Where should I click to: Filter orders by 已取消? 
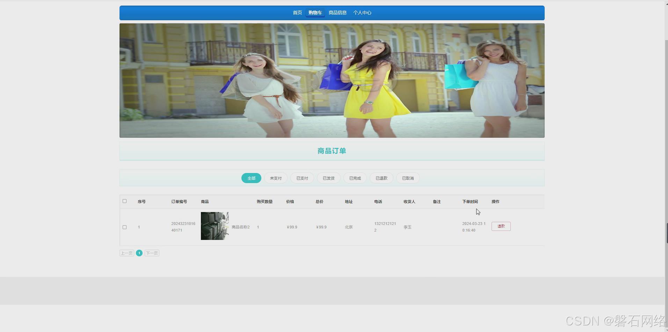[x=408, y=178]
